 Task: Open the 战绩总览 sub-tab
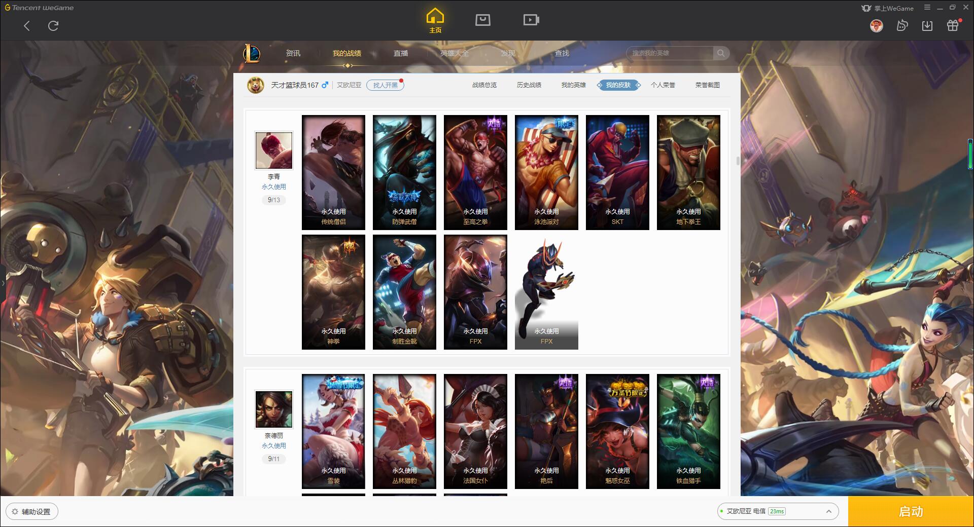(484, 85)
